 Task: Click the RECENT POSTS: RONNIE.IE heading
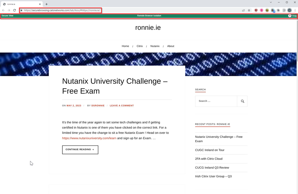(213, 124)
